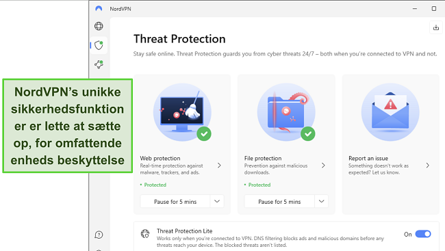Turn off the Threat Protection Lite switch

[x=423, y=234]
